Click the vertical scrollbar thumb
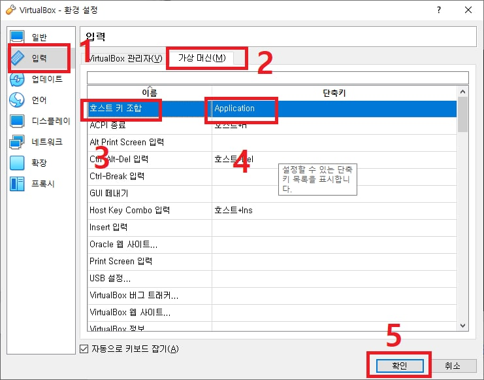The height and width of the screenshot is (380, 484). [462, 114]
